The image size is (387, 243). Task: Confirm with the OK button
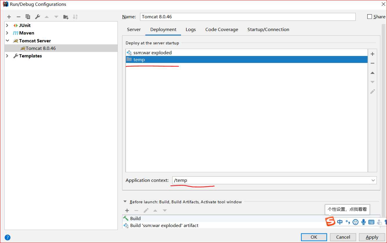click(x=314, y=237)
